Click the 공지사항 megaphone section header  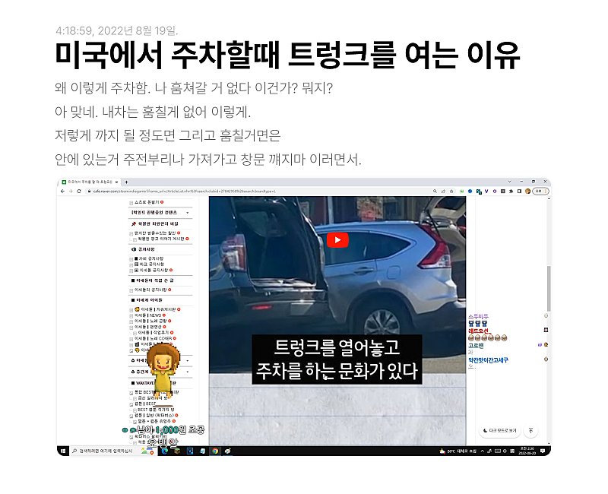[144, 249]
